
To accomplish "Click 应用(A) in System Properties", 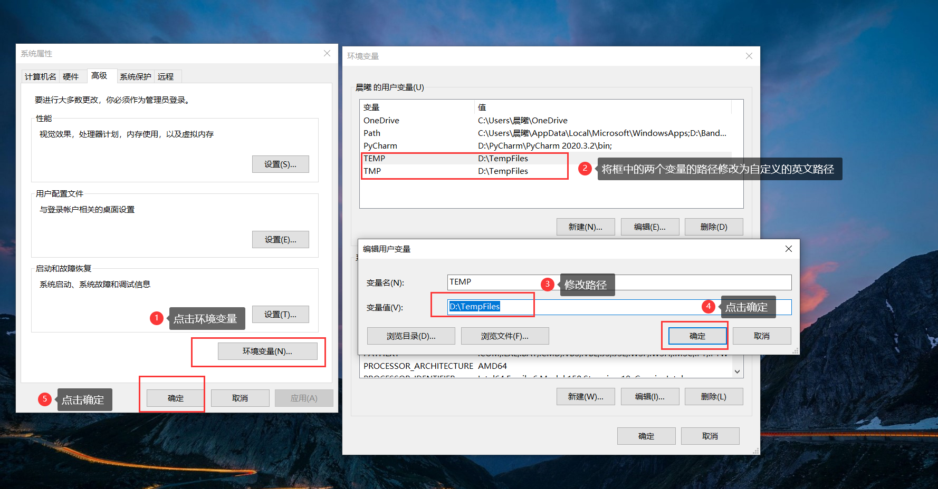I will pos(304,398).
